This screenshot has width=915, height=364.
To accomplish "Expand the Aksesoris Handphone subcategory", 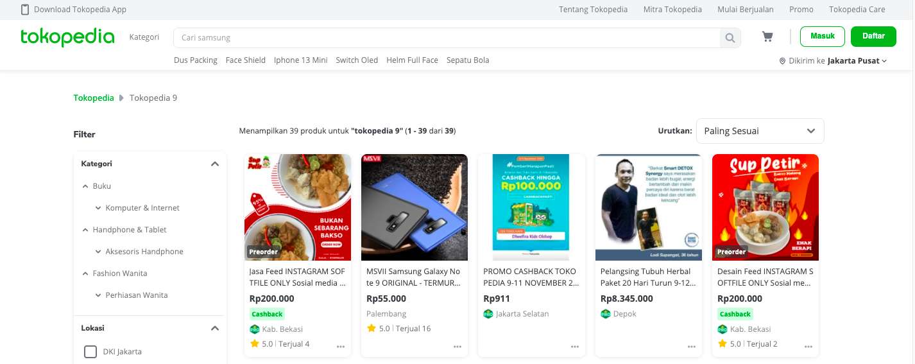I will (98, 252).
